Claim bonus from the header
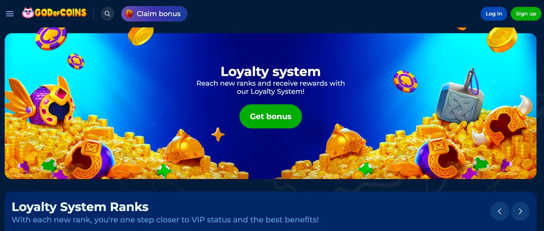Image resolution: width=544 pixels, height=231 pixels. [x=154, y=14]
